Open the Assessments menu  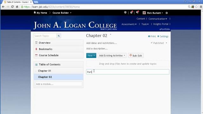pos(129,24)
